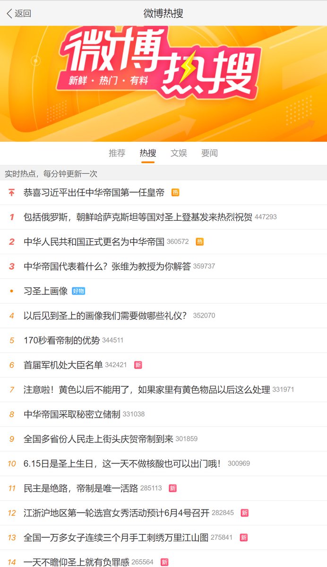
Task: Click the 新 badge beside count 275841
Action: pyautogui.click(x=243, y=537)
